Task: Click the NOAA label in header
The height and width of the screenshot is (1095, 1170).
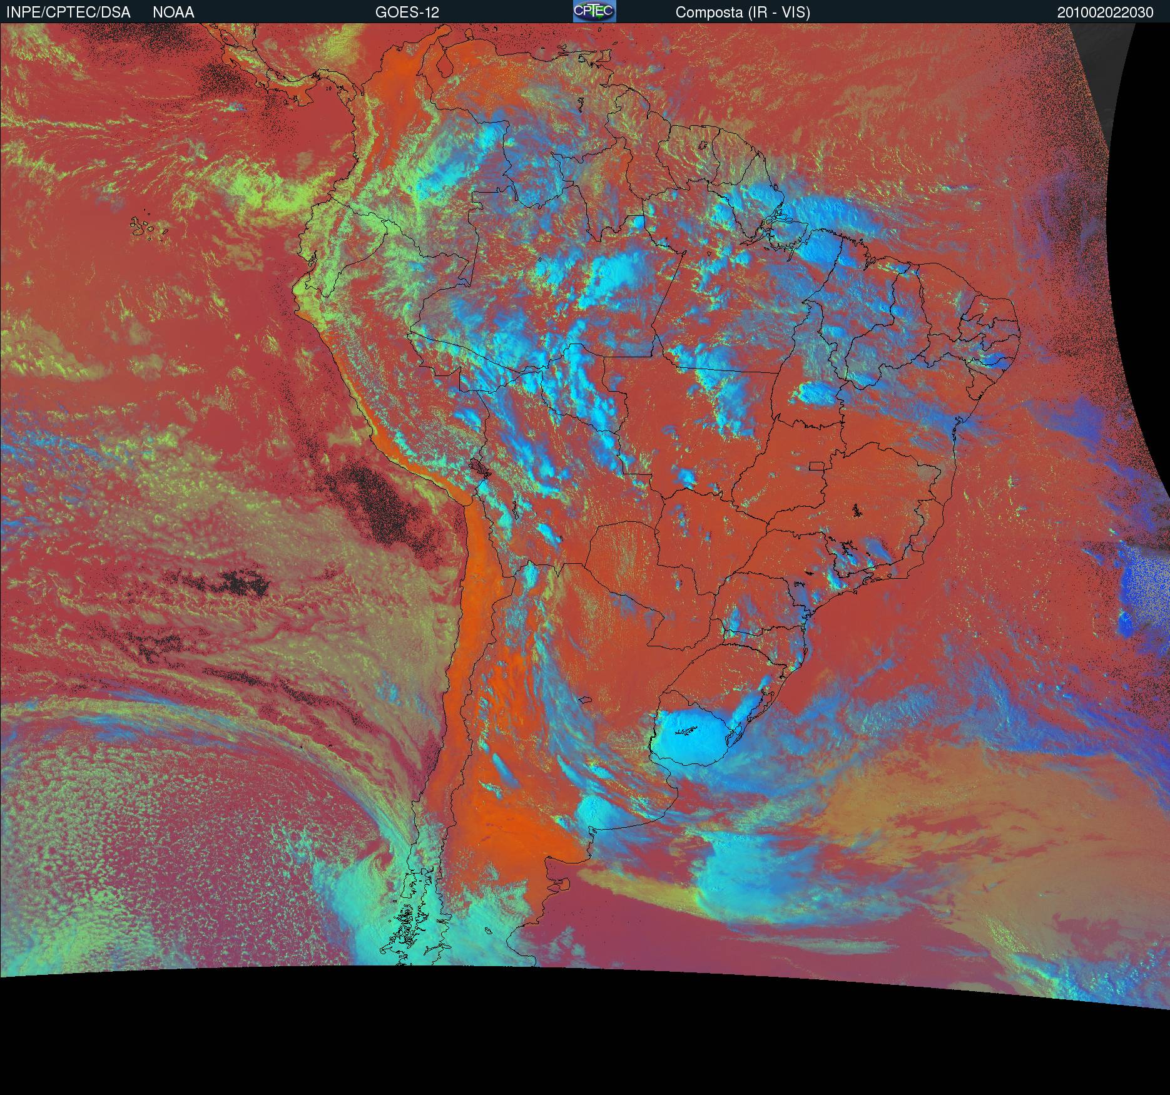Action: 173,13
